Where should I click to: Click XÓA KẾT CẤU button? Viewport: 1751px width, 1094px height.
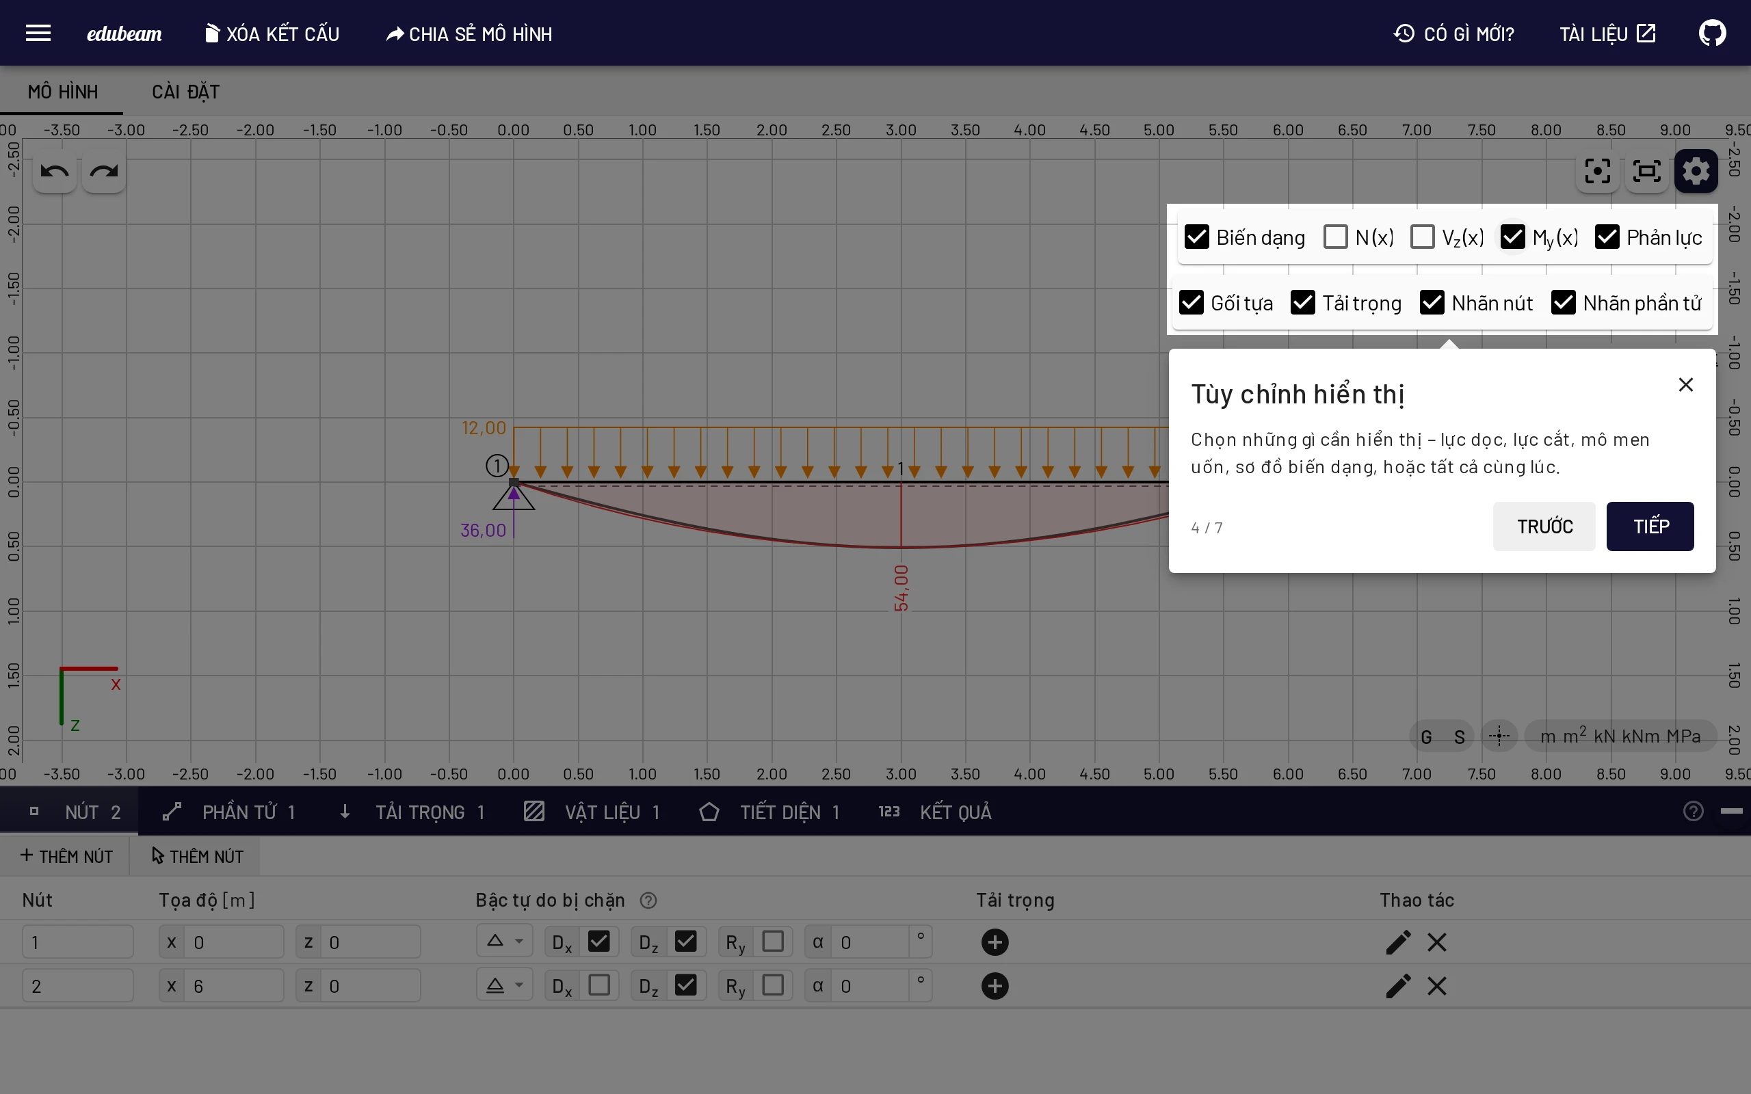272,34
